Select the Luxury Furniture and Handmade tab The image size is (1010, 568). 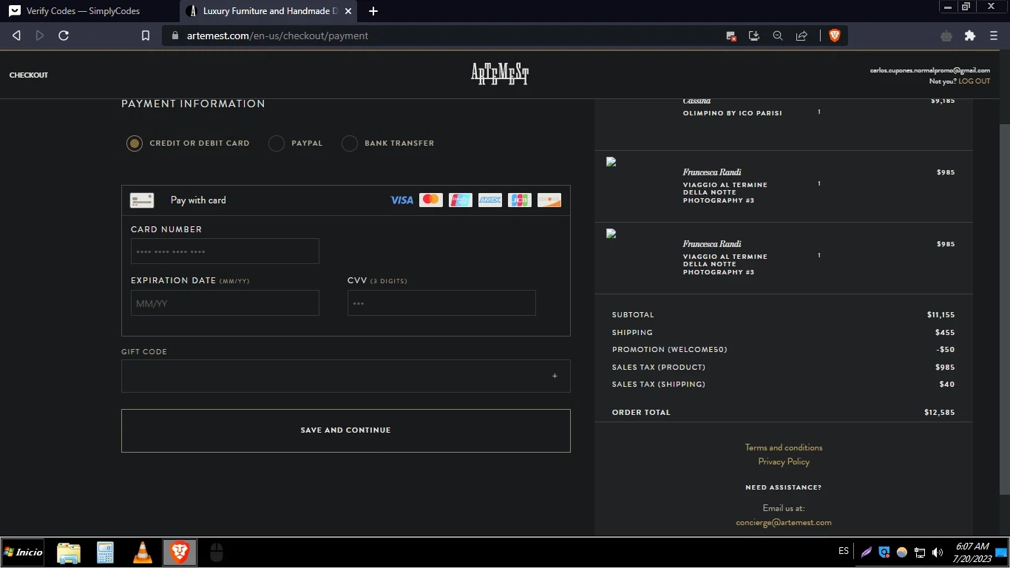(270, 11)
